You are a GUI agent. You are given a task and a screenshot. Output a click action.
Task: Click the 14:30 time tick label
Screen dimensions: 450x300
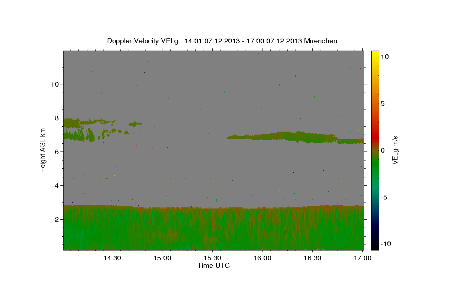coord(112,258)
